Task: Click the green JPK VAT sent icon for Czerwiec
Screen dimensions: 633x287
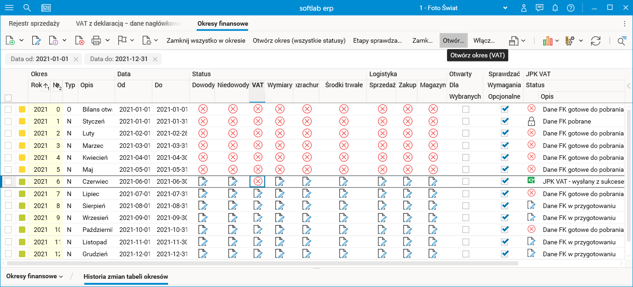Action: pos(531,181)
